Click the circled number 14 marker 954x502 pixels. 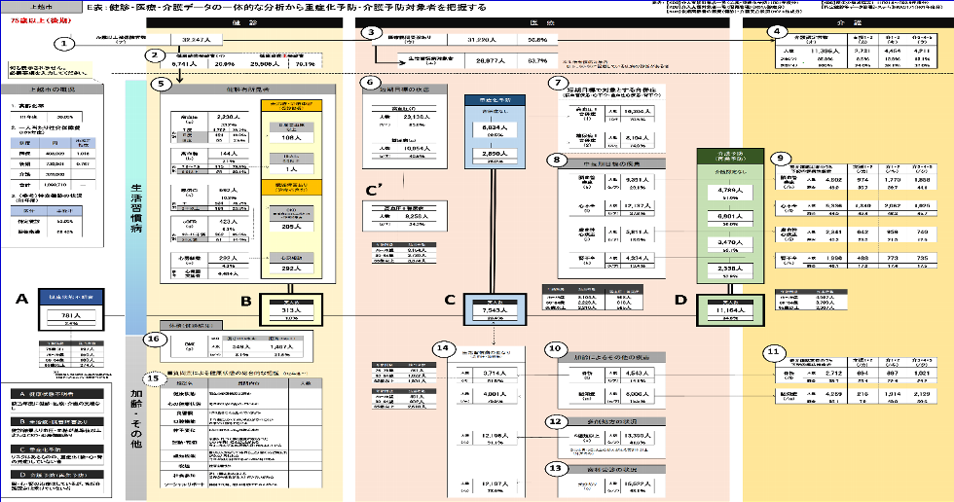[445, 346]
